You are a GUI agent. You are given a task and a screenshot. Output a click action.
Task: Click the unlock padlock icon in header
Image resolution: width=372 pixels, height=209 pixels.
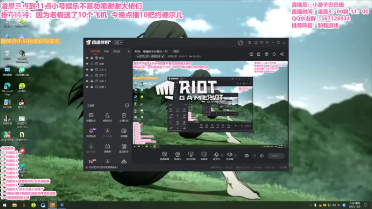[259, 54]
